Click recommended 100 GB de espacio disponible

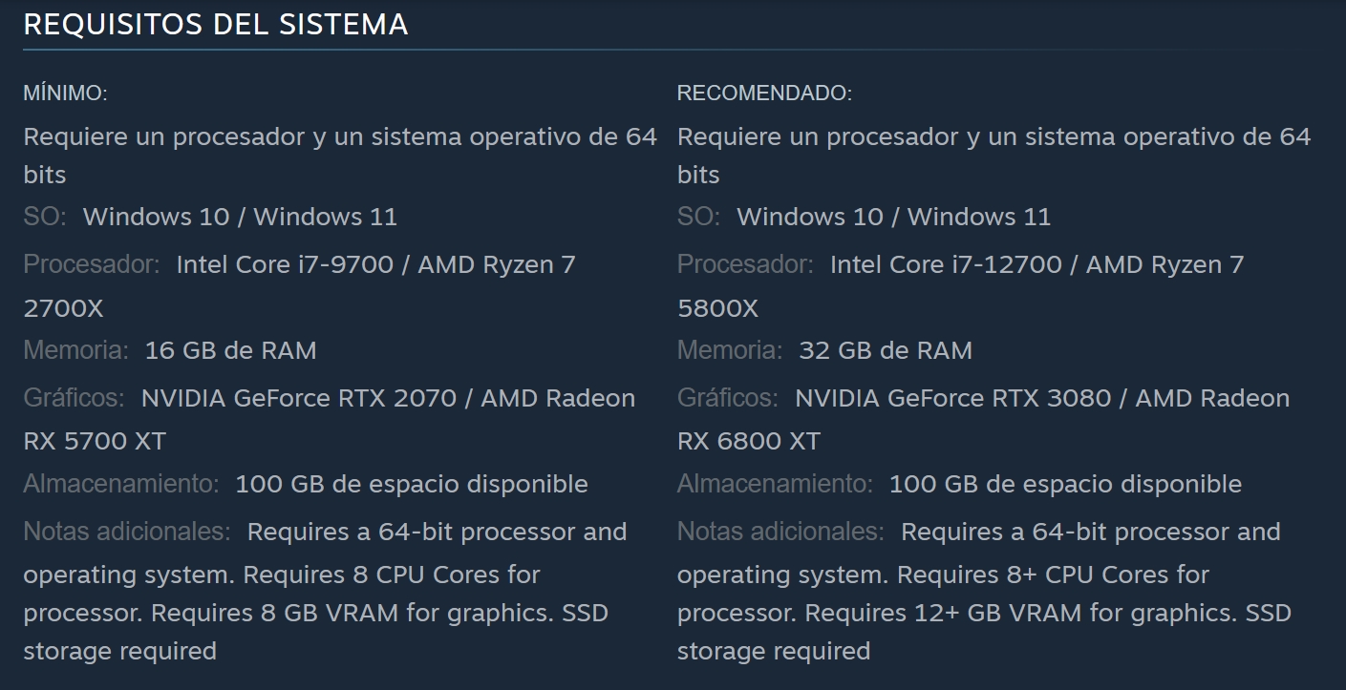tap(1065, 484)
